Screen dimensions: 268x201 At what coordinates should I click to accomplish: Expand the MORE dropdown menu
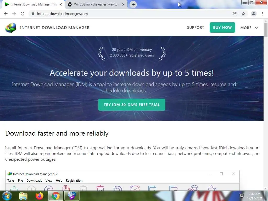point(249,28)
